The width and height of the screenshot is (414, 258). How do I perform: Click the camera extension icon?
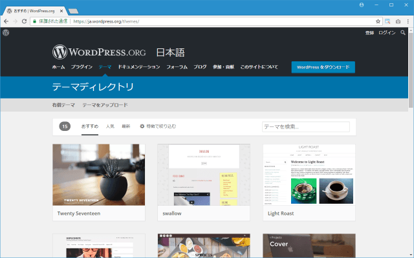click(398, 21)
